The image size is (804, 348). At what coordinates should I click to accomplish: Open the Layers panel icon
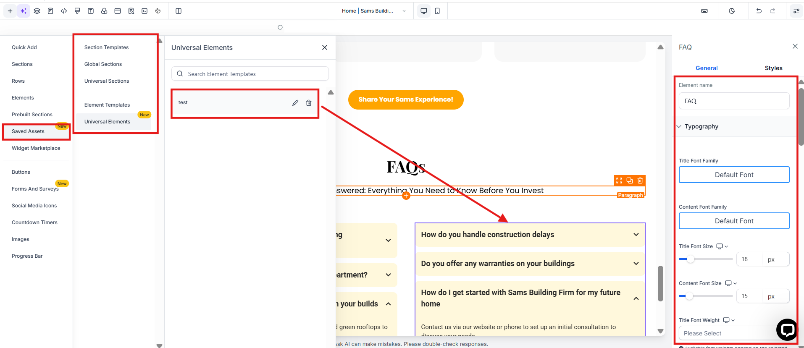click(x=37, y=11)
